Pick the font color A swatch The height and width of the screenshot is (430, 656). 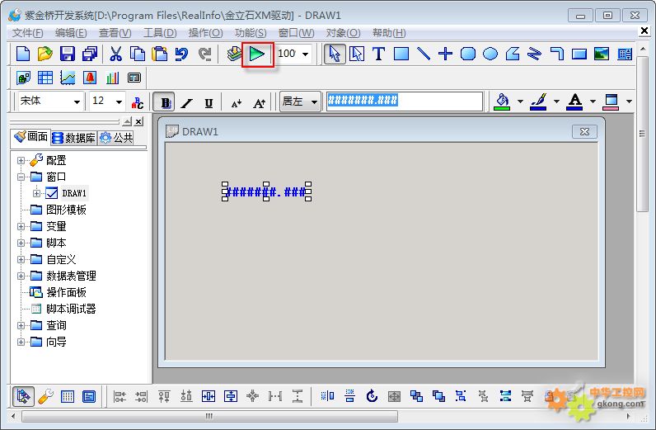coord(575,102)
